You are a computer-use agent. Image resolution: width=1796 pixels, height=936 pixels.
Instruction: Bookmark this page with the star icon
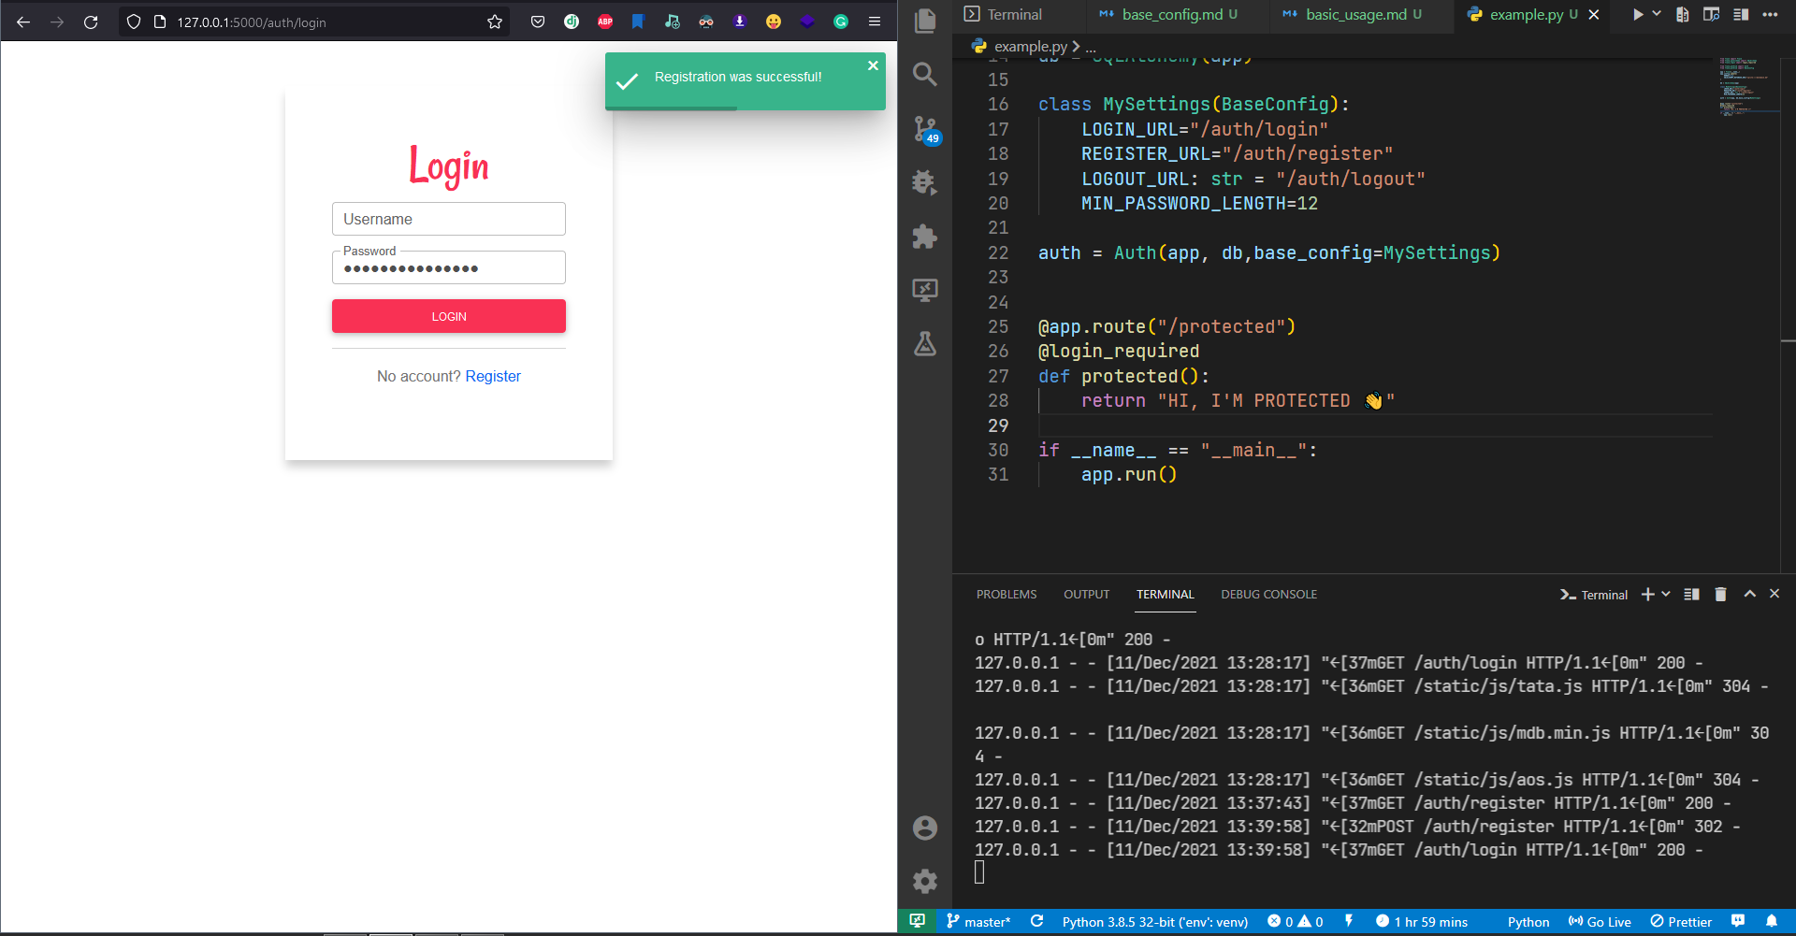point(495,22)
